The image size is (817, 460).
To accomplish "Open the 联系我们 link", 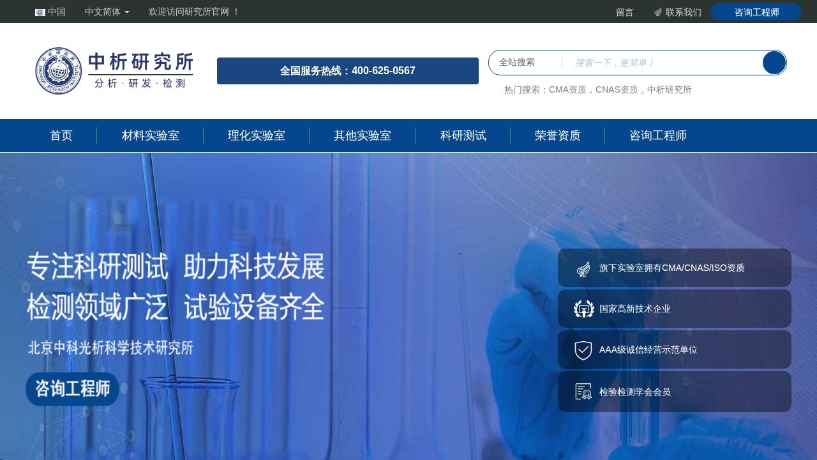I will click(684, 12).
